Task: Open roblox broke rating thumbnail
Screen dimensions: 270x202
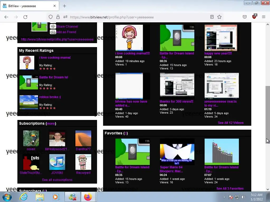Action: (x=28, y=102)
